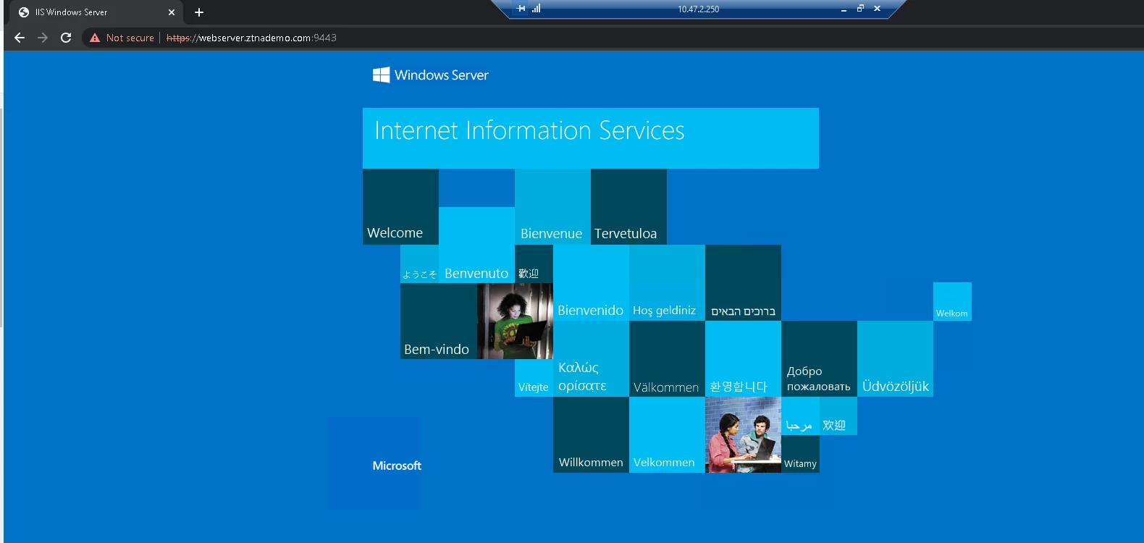
Task: Click the Welcome tile
Action: [400, 206]
